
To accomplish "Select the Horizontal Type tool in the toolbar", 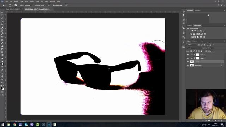I will point(2,67).
